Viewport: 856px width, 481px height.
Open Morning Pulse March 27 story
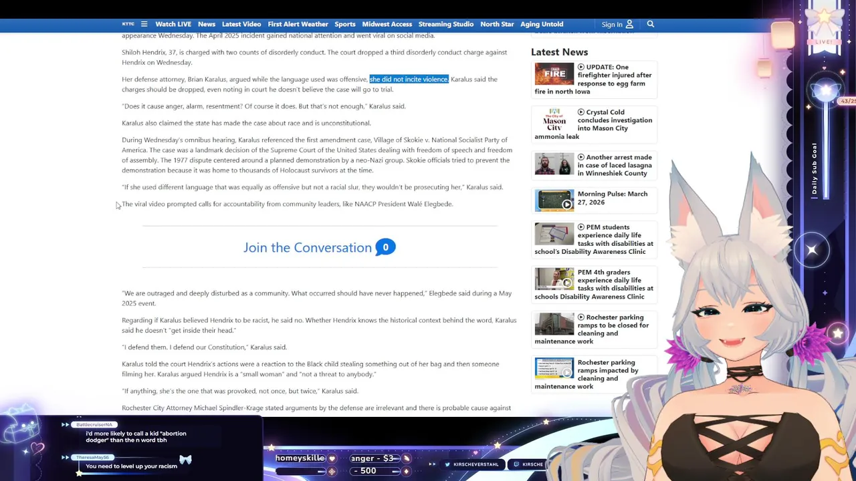coord(613,198)
